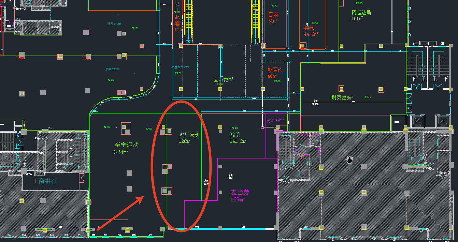Click the cyan 安踏320m² label
The height and width of the screenshot is (242, 458).
coord(112,69)
